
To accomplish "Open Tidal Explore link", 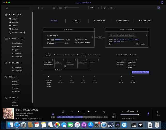I will tap(15, 81).
